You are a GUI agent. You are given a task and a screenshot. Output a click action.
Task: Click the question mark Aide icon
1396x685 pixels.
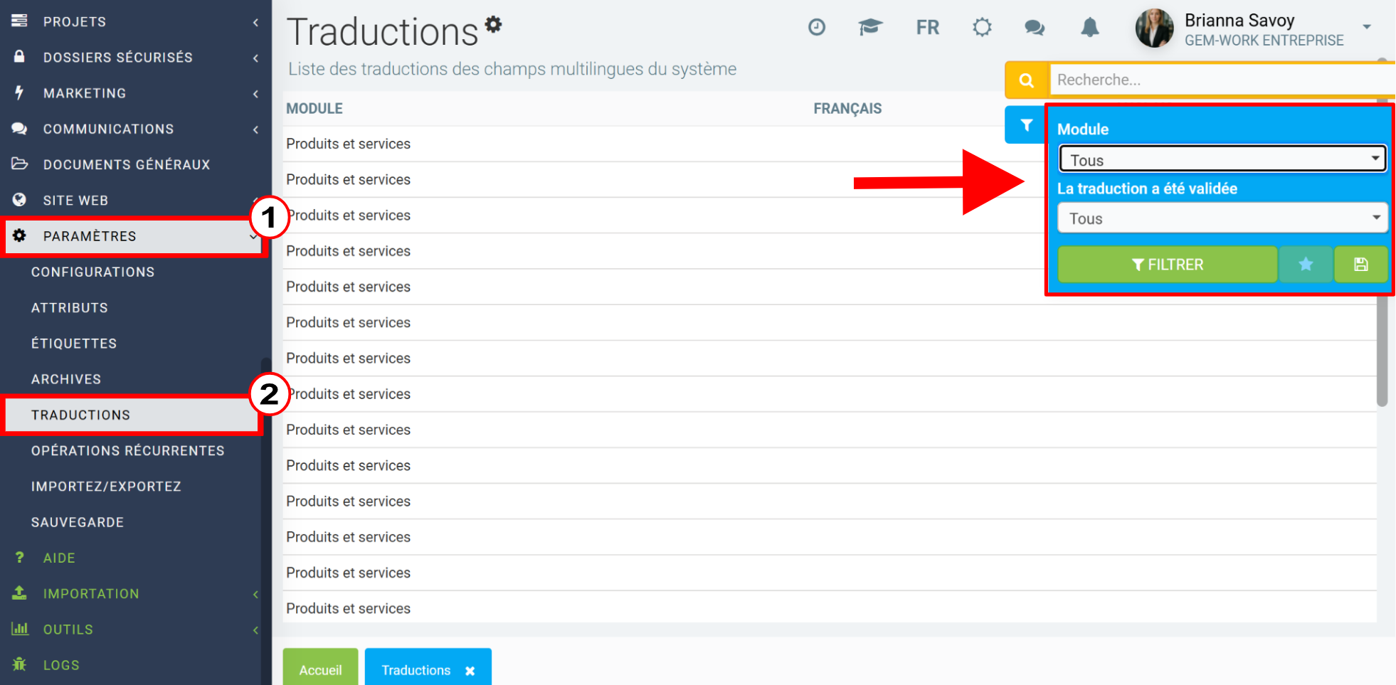tap(19, 558)
